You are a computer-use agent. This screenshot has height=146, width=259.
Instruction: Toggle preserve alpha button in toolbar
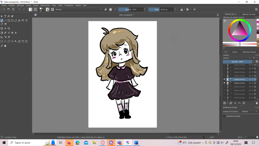pos(111,9)
